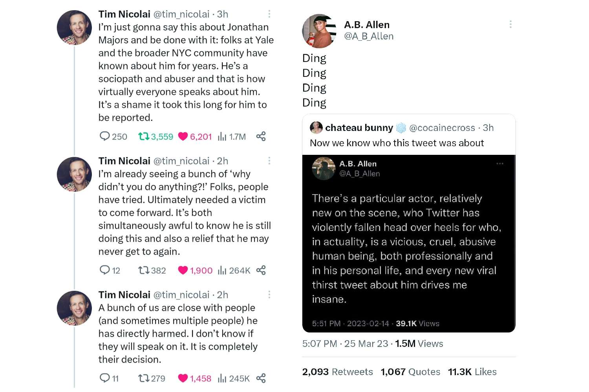The height and width of the screenshot is (392, 589).
Task: Share the first Tim Nicolai tweet
Action: pyautogui.click(x=261, y=136)
